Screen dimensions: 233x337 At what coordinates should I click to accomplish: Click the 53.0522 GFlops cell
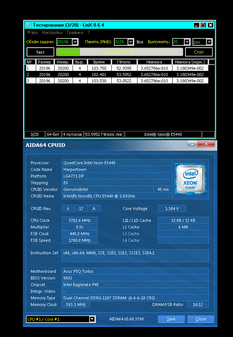click(x=124, y=81)
